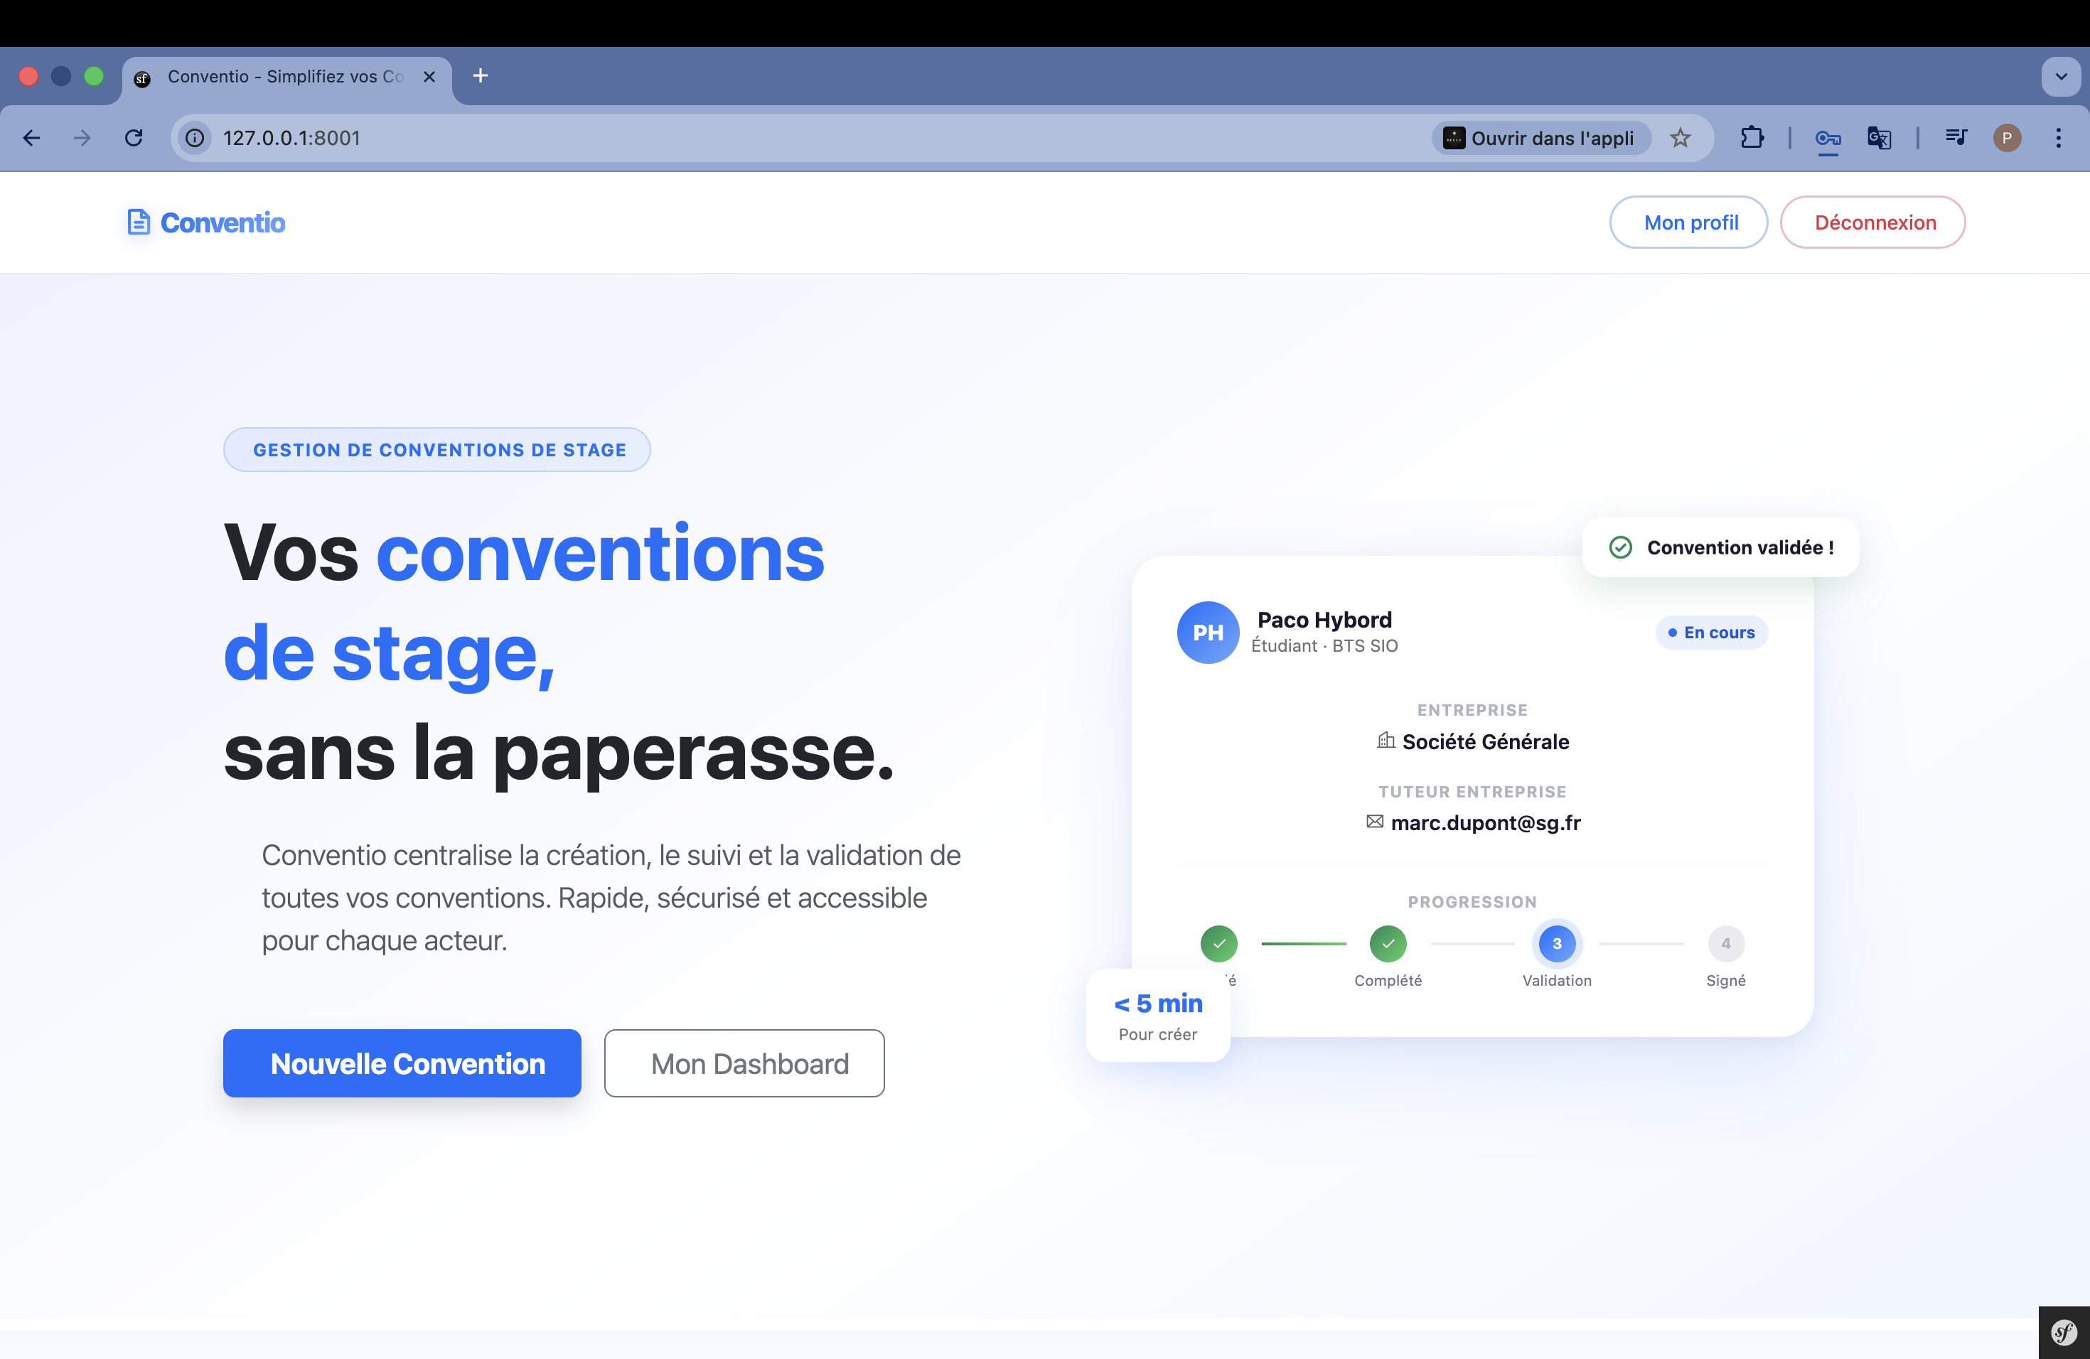This screenshot has height=1359, width=2090.
Task: Click the Nouvelle Convention button
Action: [402, 1063]
